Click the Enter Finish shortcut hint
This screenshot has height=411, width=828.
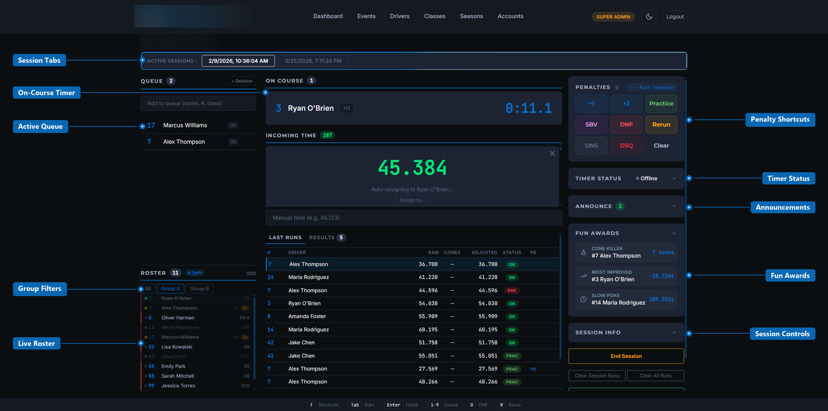tap(402, 405)
